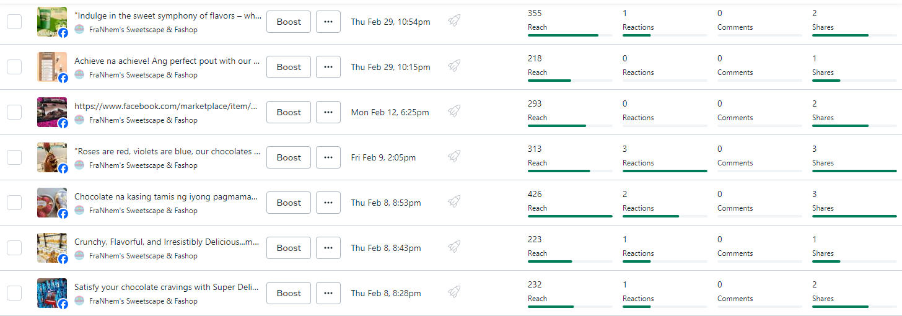
Task: Click page avatar icon under "Roses are red" post
Action: tap(79, 165)
